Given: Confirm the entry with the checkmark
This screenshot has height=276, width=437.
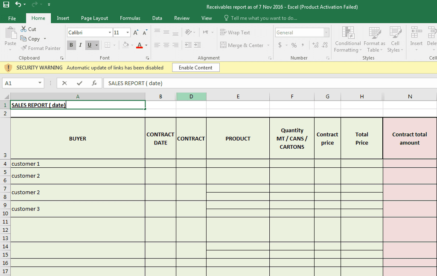Looking at the screenshot, I should click(x=80, y=83).
